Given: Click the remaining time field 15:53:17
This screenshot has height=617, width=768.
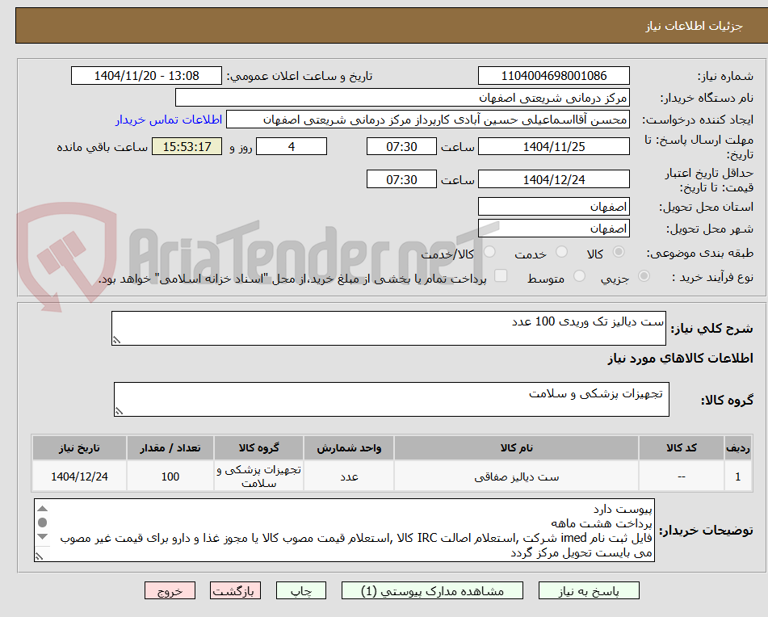Looking at the screenshot, I should 187,146.
